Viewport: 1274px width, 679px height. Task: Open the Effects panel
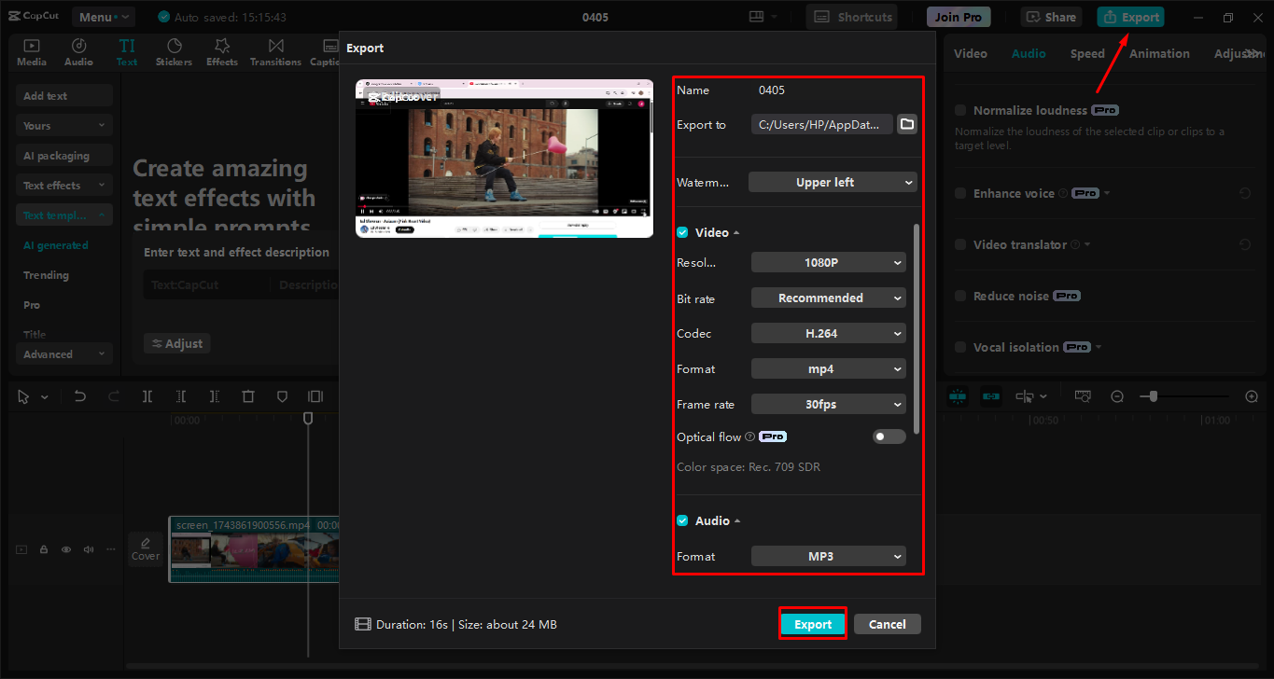(x=221, y=51)
